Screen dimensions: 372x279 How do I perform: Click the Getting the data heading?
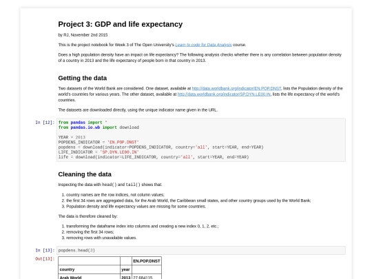click(x=83, y=78)
